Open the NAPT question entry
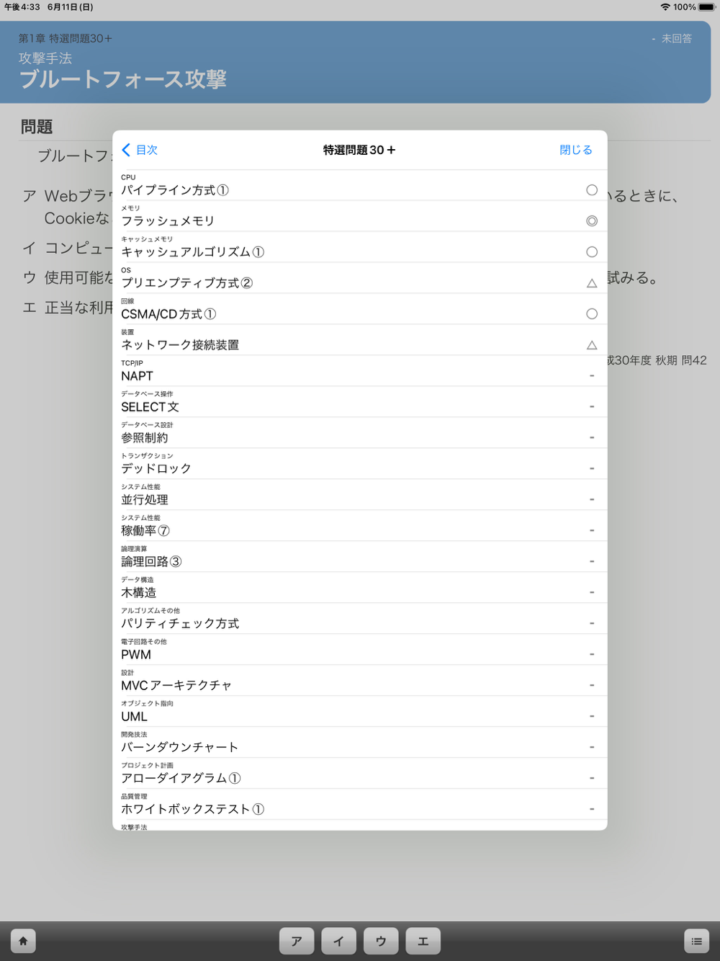 (360, 371)
